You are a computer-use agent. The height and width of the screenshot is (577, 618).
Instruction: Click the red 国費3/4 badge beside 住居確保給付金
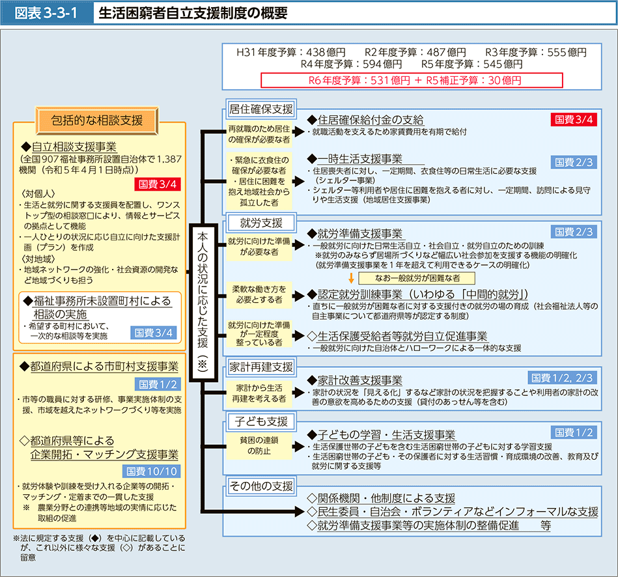coord(573,119)
